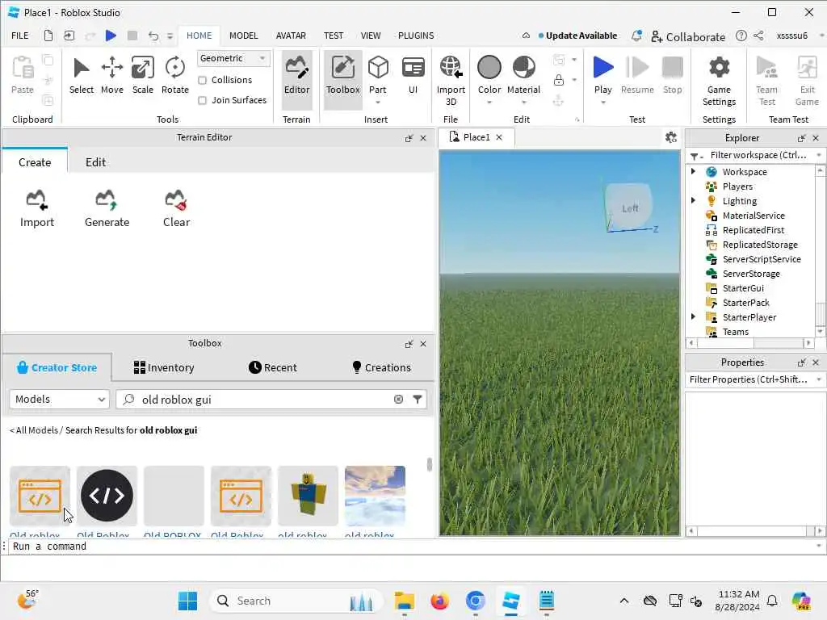Click the Share icon near username
Viewport: 827px width, 620px height.
[758, 36]
